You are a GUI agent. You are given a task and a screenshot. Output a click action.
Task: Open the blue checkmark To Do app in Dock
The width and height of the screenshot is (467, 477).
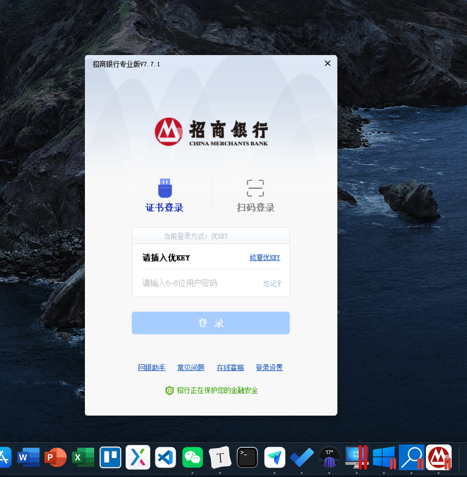point(302,457)
